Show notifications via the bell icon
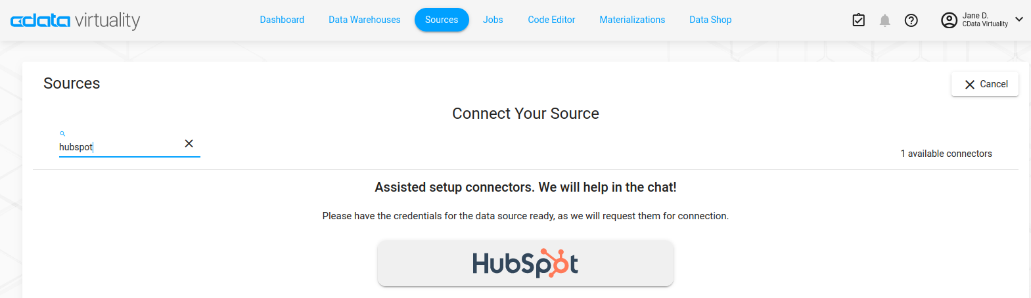Screen dimensions: 1031x298 click(885, 20)
